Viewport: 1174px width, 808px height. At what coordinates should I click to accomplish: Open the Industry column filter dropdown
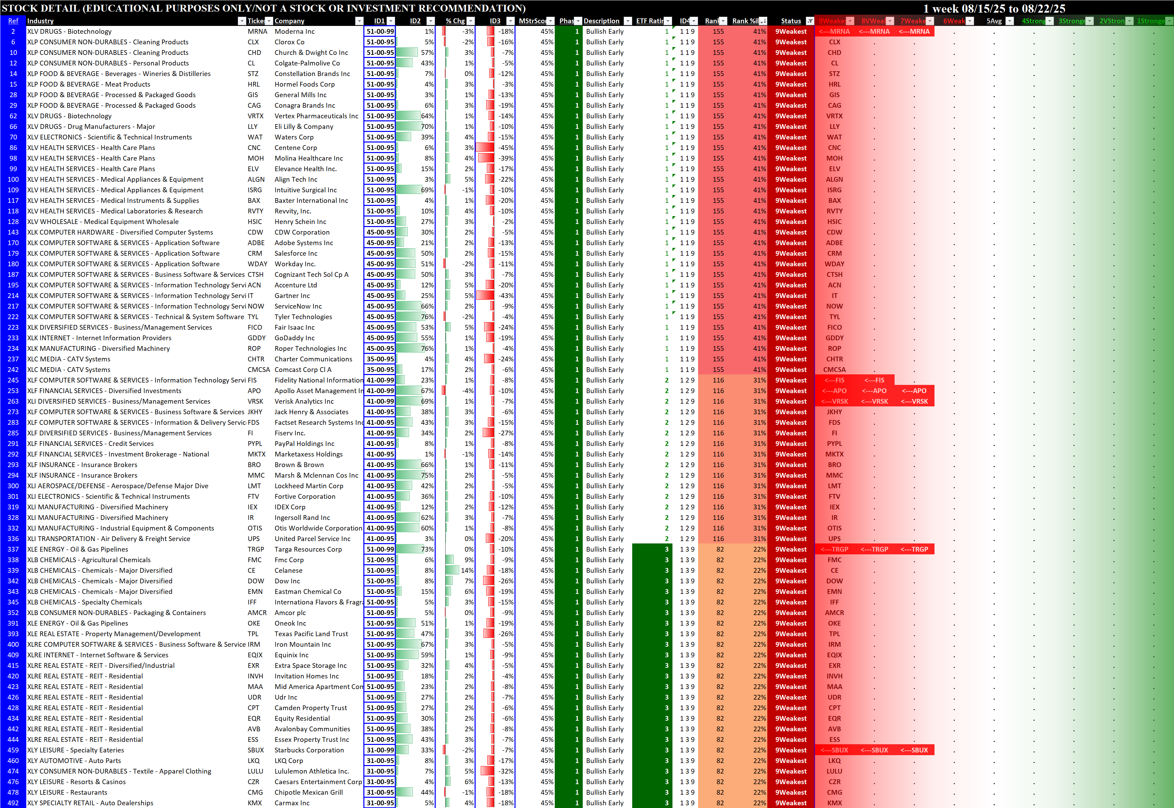pos(242,21)
